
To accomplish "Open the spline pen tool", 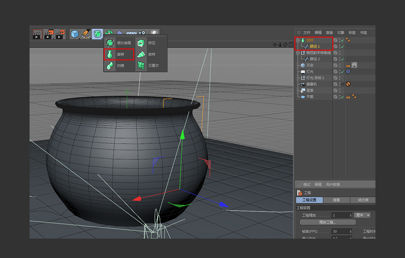I will pyautogui.click(x=86, y=34).
